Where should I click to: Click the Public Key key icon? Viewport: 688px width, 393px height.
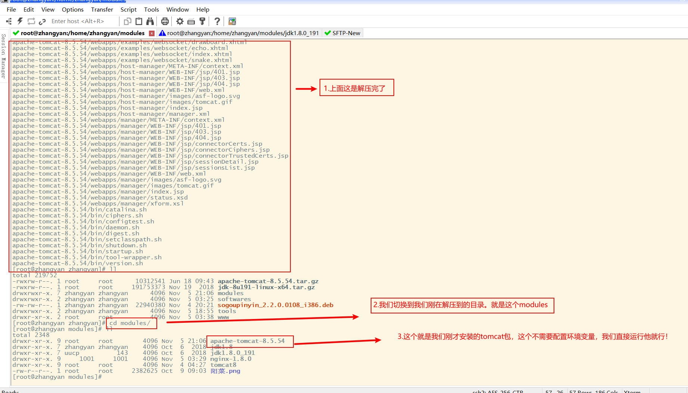202,21
